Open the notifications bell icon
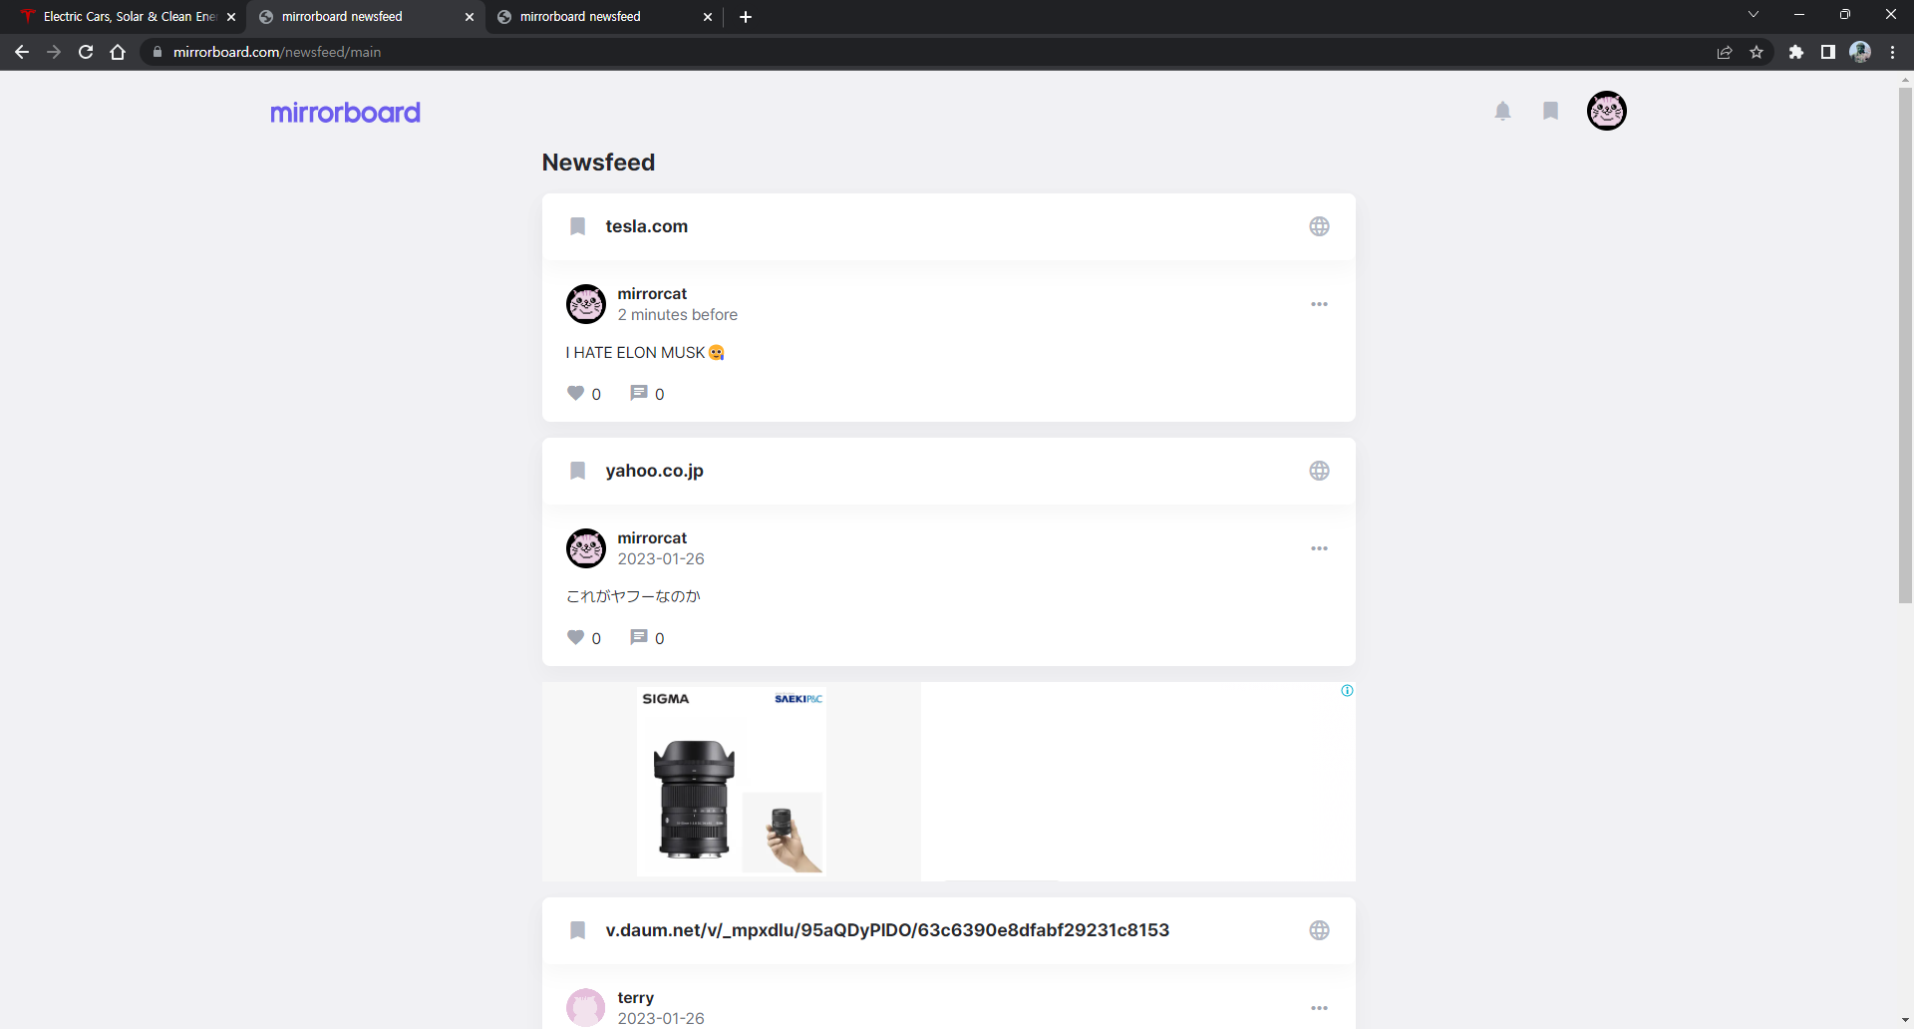1914x1029 pixels. coord(1502,111)
